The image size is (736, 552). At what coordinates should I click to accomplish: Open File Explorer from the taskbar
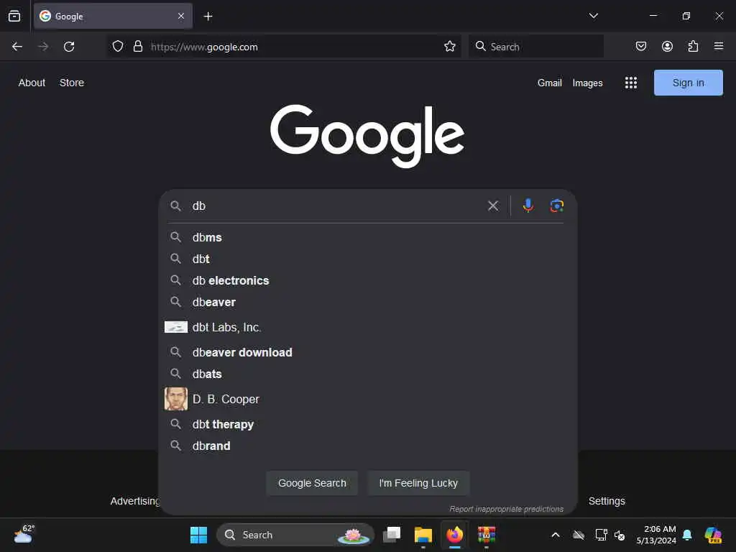coord(423,535)
